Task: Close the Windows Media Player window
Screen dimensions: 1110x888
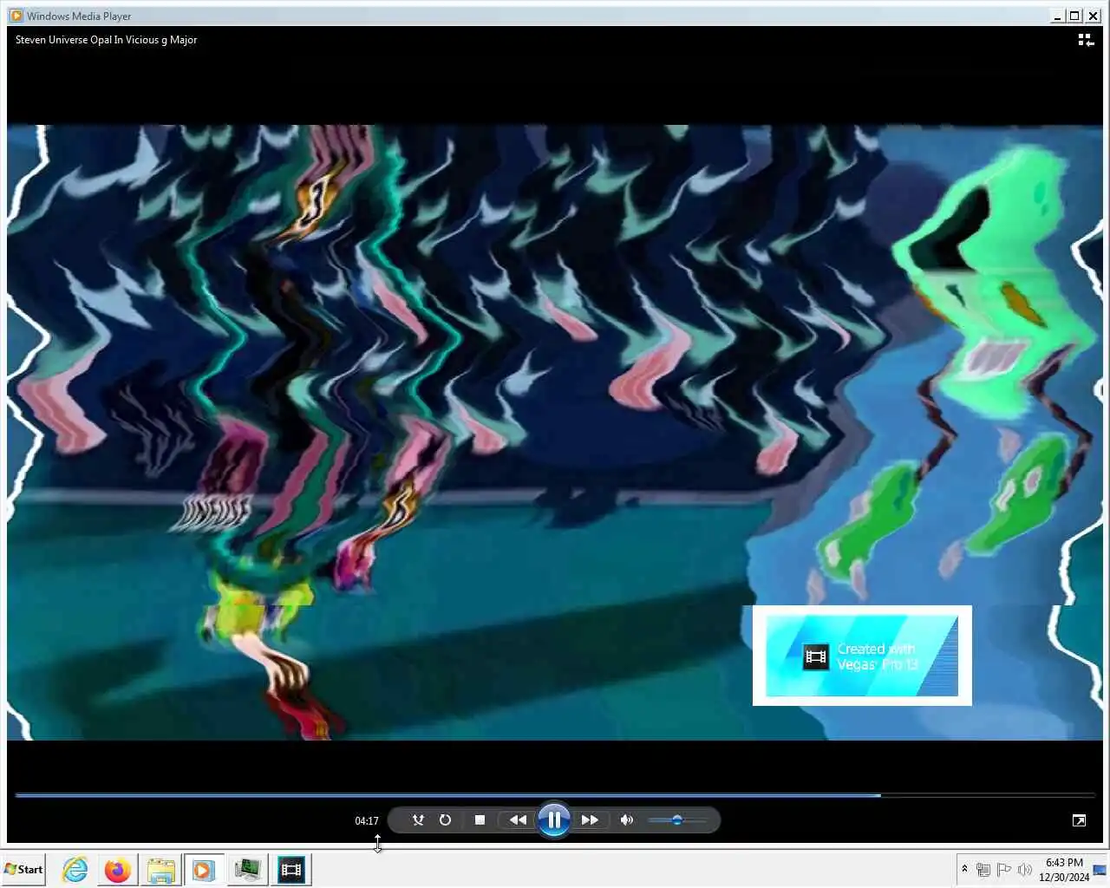Action: [x=1094, y=16]
